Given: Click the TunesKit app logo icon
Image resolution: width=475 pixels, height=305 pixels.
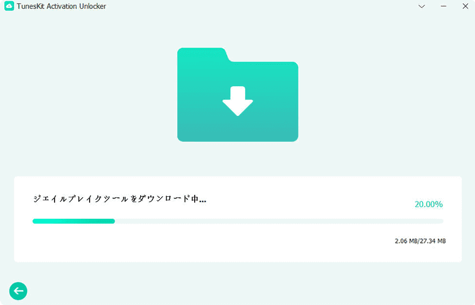Looking at the screenshot, I should [9, 6].
